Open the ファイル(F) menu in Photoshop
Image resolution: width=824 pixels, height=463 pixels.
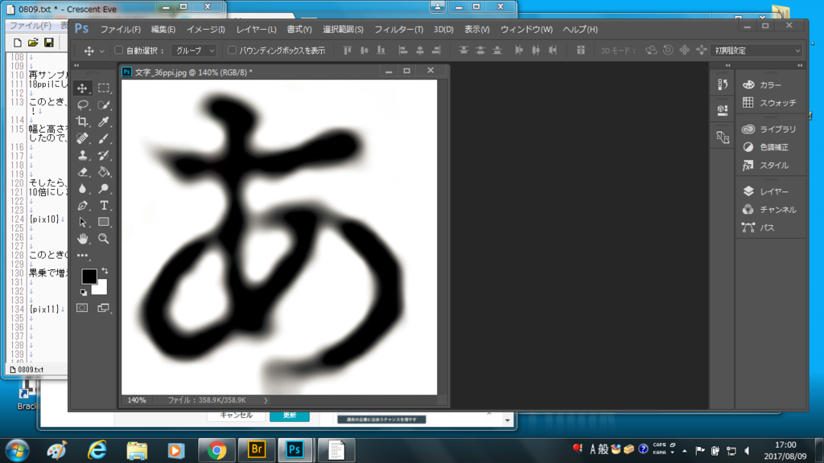tap(121, 30)
